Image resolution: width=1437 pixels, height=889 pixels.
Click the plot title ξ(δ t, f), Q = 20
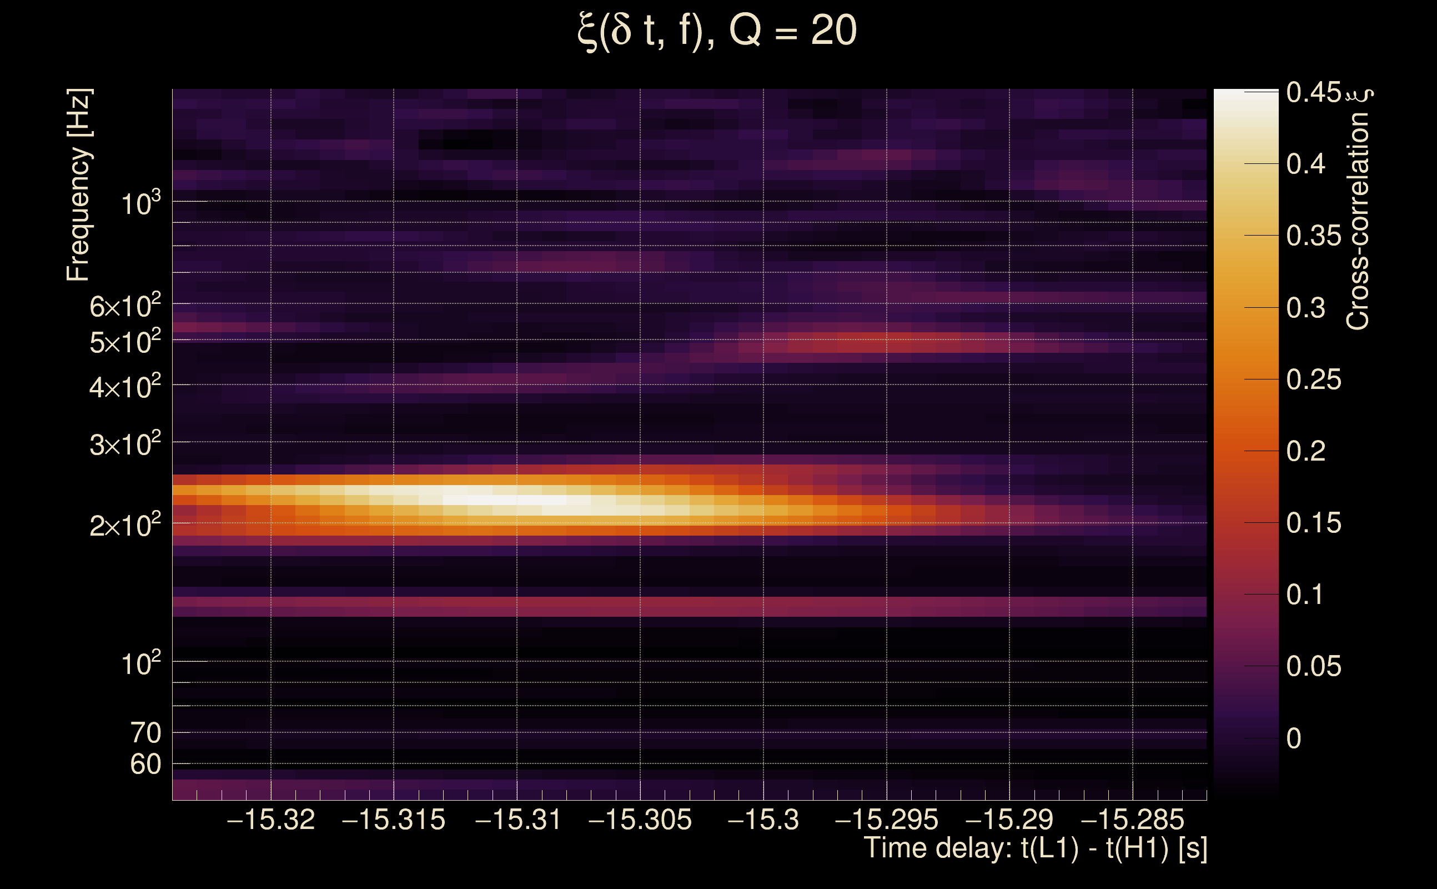click(x=717, y=31)
